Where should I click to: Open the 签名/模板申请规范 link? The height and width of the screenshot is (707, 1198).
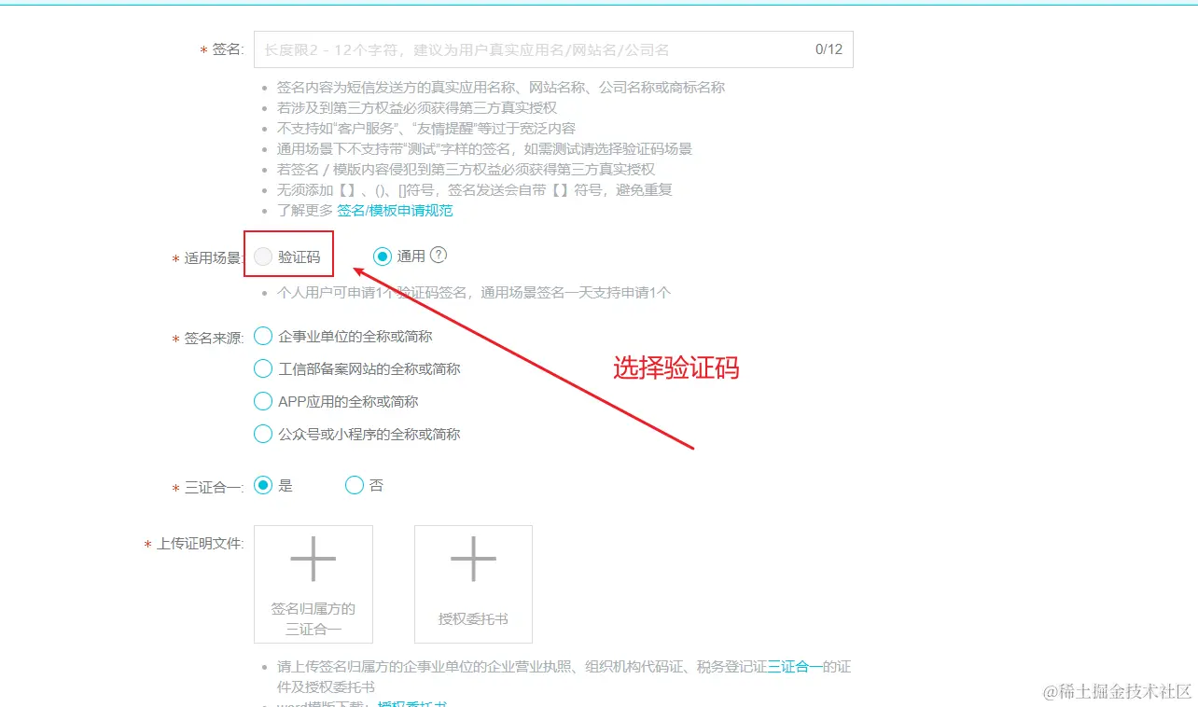[x=395, y=211]
